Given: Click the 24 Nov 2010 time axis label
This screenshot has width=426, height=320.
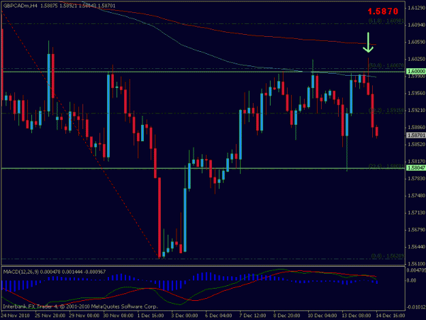Looking at the screenshot, I should [x=15, y=316].
